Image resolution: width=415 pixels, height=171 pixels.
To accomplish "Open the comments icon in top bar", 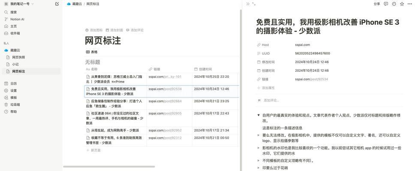I will [386, 4].
